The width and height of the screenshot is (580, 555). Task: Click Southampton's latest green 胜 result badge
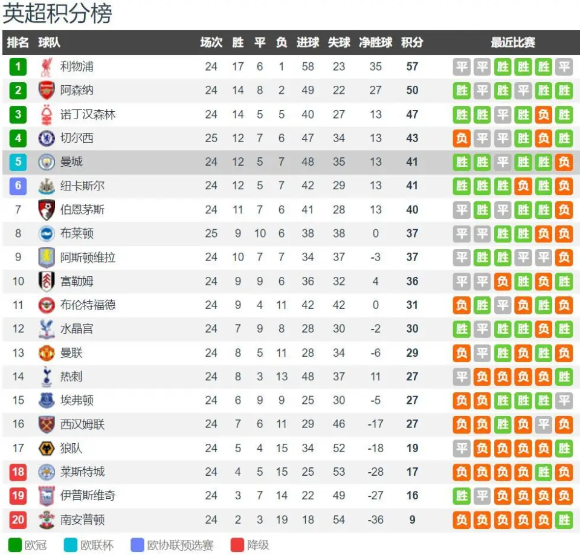tap(564, 519)
